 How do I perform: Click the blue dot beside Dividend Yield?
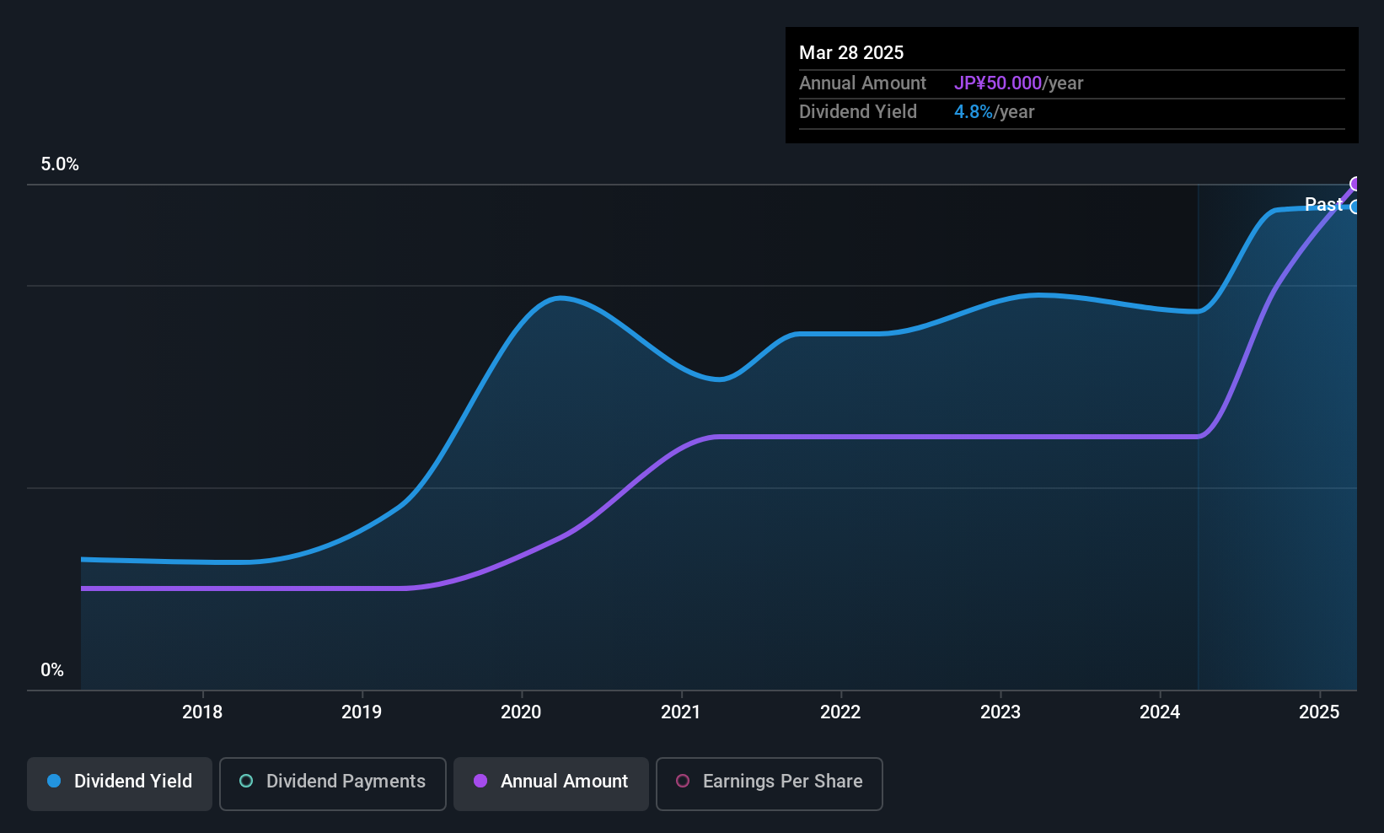(54, 782)
